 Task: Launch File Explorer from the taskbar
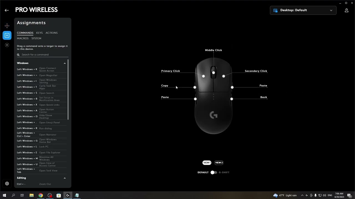click(x=31, y=195)
